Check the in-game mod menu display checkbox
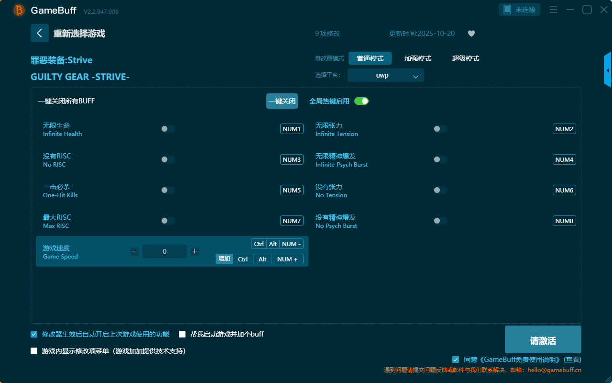The height and width of the screenshot is (383, 612). click(34, 351)
